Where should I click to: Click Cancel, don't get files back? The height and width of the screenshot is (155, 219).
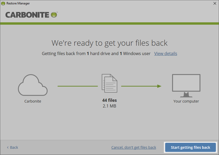pyautogui.click(x=134, y=147)
